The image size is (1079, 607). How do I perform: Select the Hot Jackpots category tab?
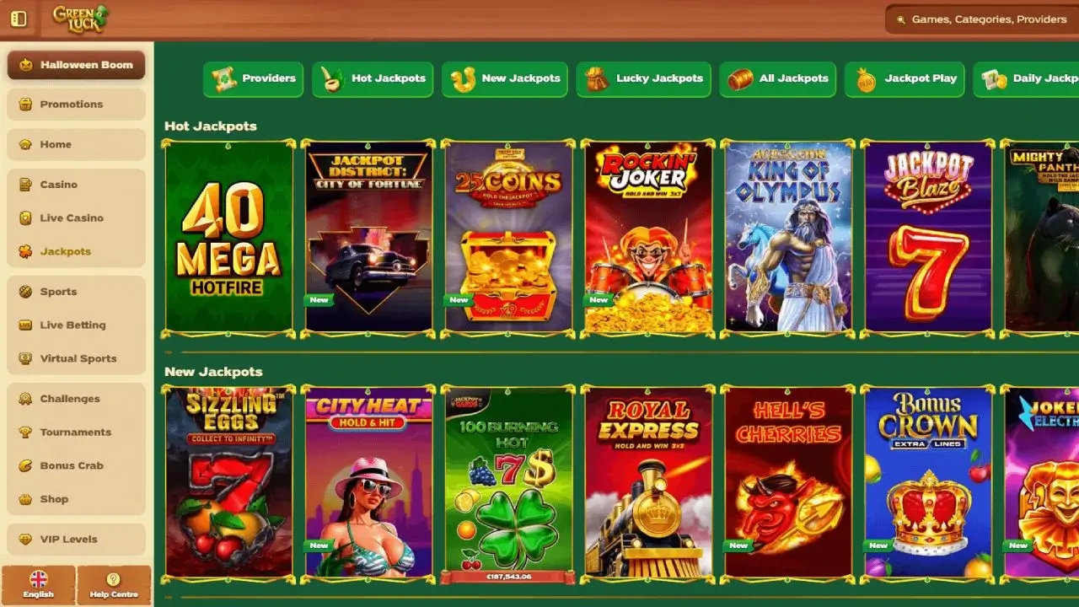[x=373, y=79]
